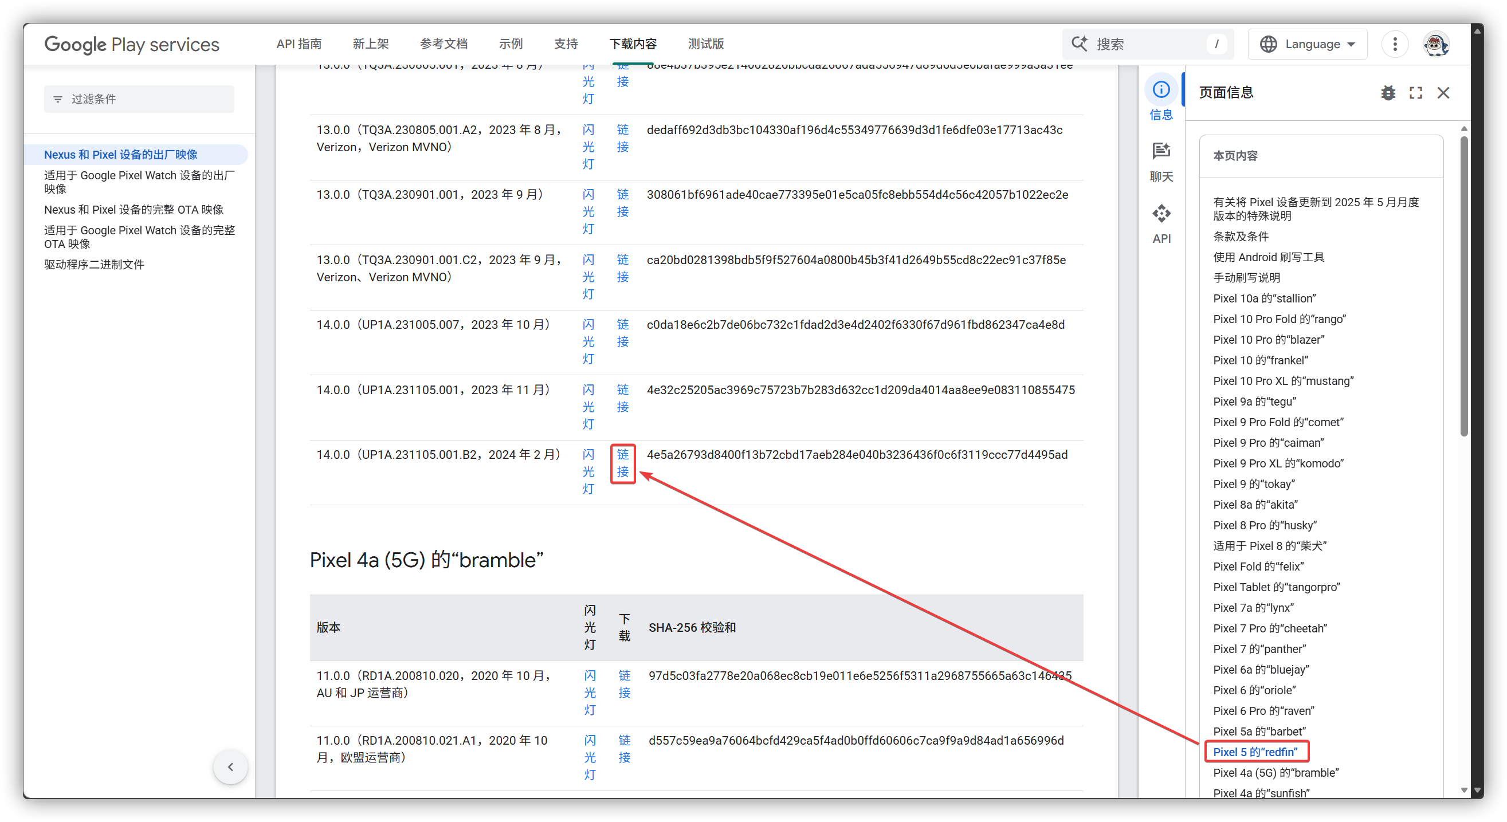Click download link for UP1A.231105.001.B2
Screen dimensions: 1507x822
[x=622, y=463]
